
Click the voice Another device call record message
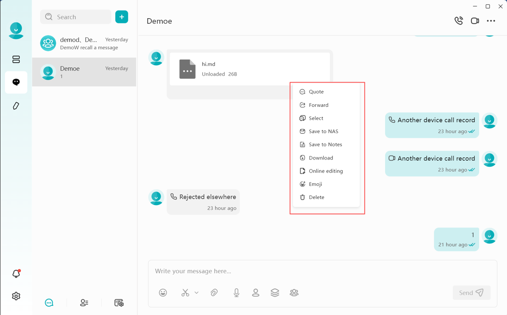coord(432,125)
